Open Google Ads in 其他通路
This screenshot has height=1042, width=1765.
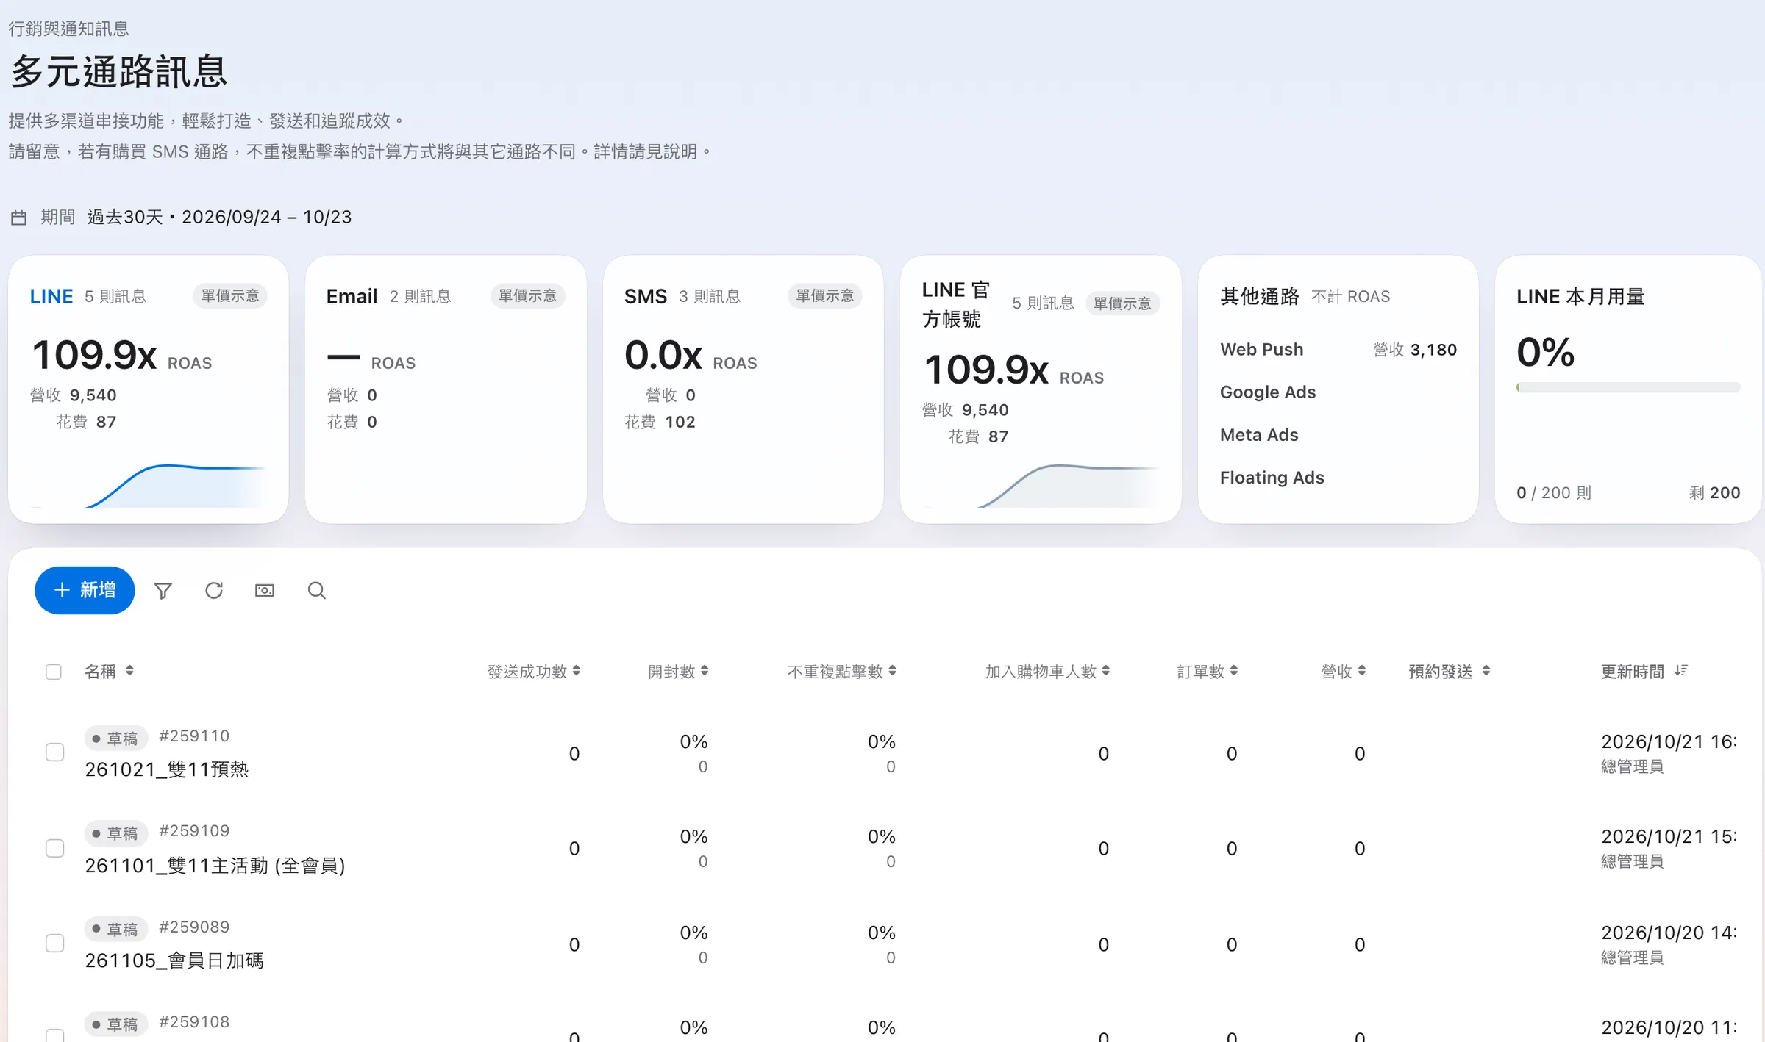click(x=1268, y=392)
